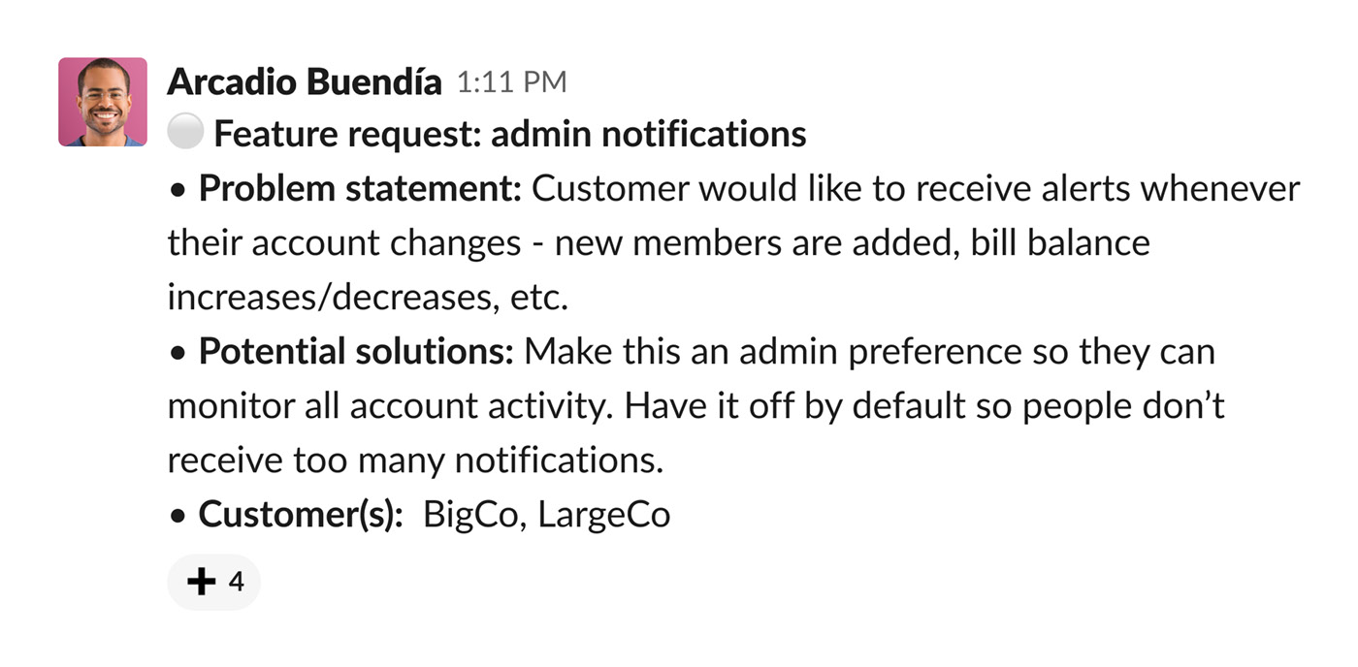Click the bullet before Problem statement
The width and height of the screenshot is (1358, 667).
coord(177,191)
